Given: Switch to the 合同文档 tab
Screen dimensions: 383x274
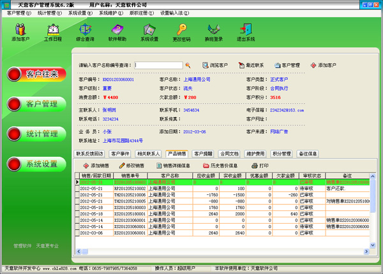Looking at the screenshot, I should click(x=229, y=154).
